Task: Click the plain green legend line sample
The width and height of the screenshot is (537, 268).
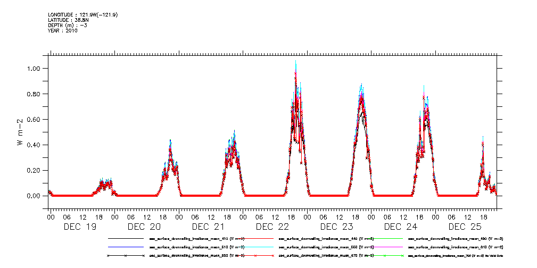Action: click(x=386, y=238)
